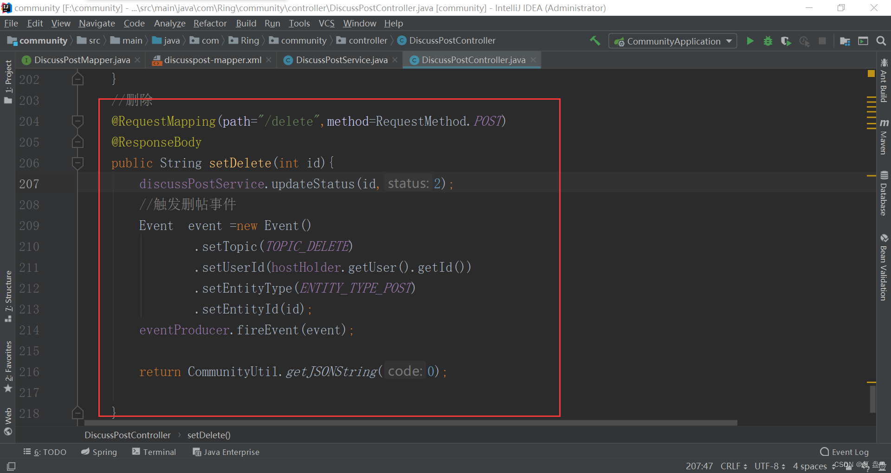Click the updateStatus method call

(x=313, y=184)
